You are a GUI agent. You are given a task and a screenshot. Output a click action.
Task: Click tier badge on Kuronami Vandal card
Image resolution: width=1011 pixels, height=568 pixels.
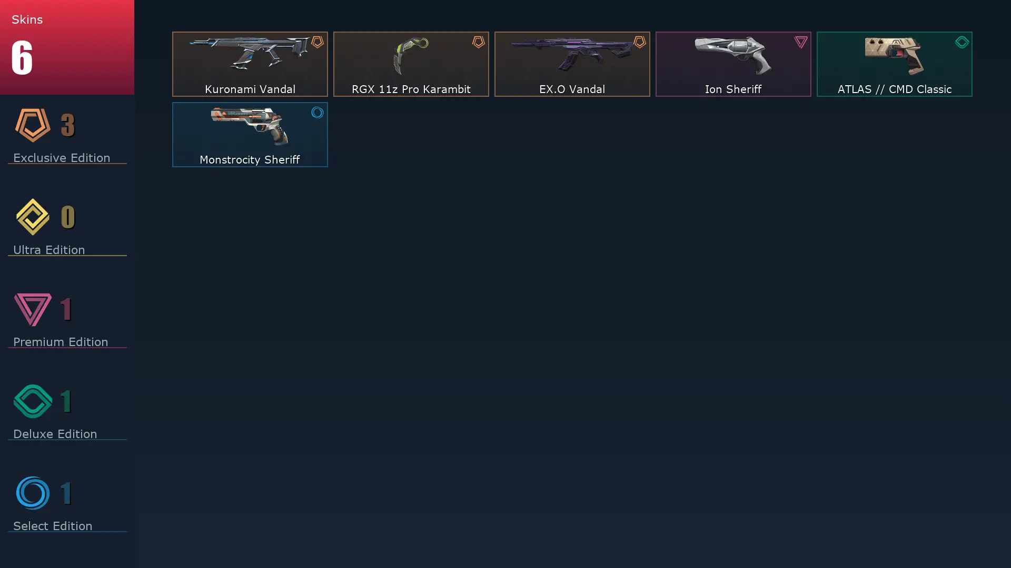click(x=317, y=42)
